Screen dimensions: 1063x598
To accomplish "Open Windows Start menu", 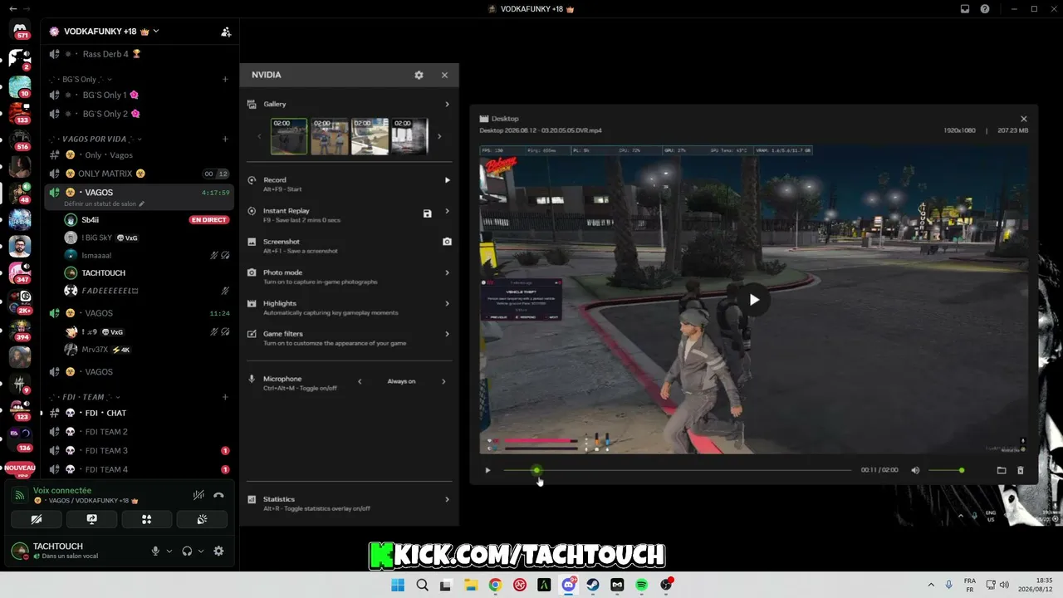I will pos(398,585).
